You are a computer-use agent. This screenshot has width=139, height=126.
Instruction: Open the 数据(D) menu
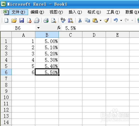pyautogui.click(x=132, y=12)
